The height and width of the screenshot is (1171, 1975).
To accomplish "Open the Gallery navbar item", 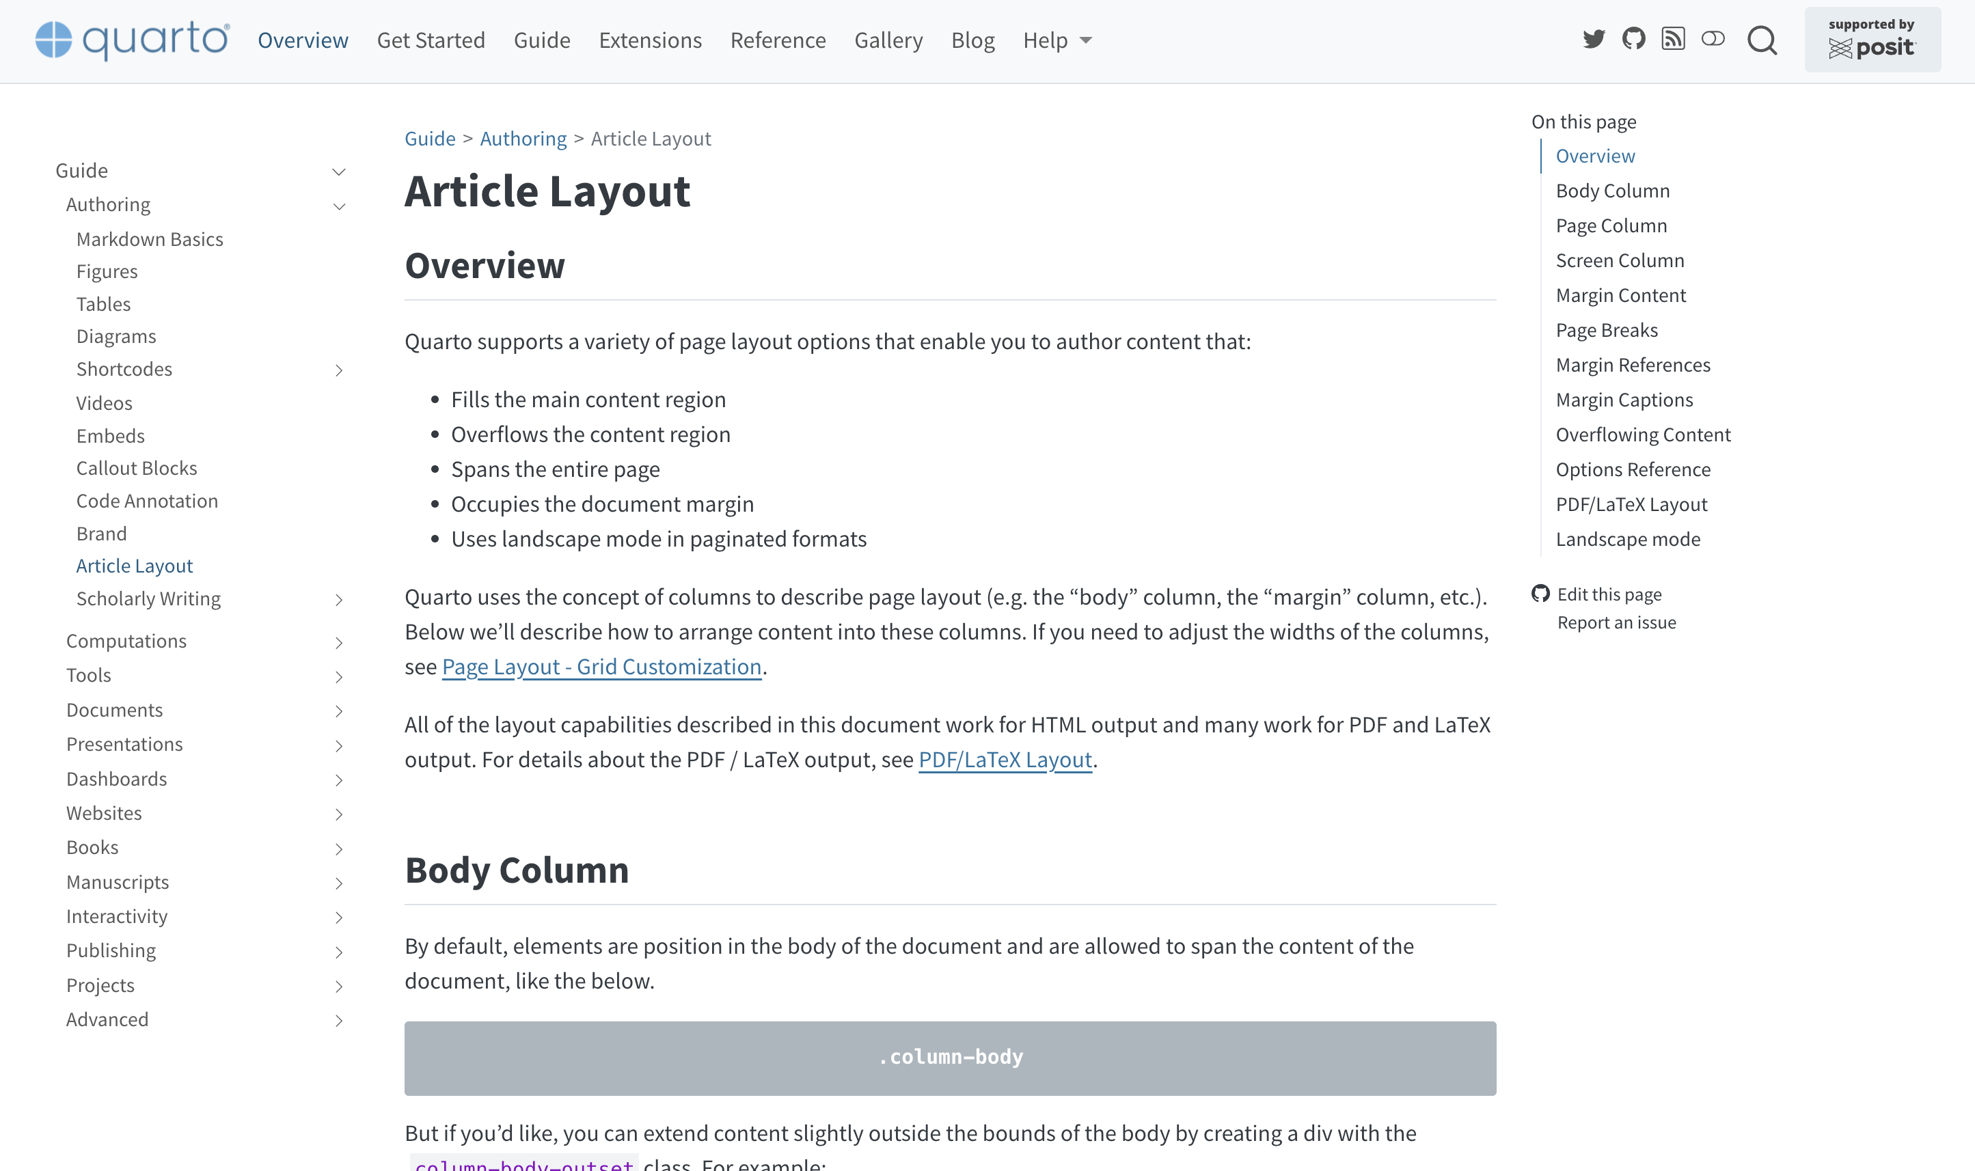I will [888, 40].
